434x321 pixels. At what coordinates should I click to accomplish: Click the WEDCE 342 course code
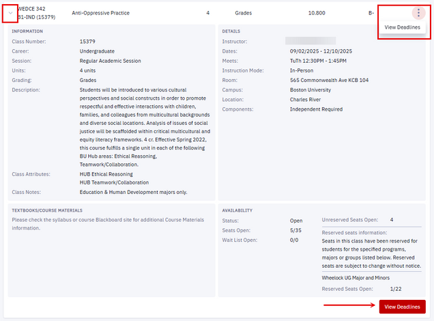pyautogui.click(x=31, y=9)
